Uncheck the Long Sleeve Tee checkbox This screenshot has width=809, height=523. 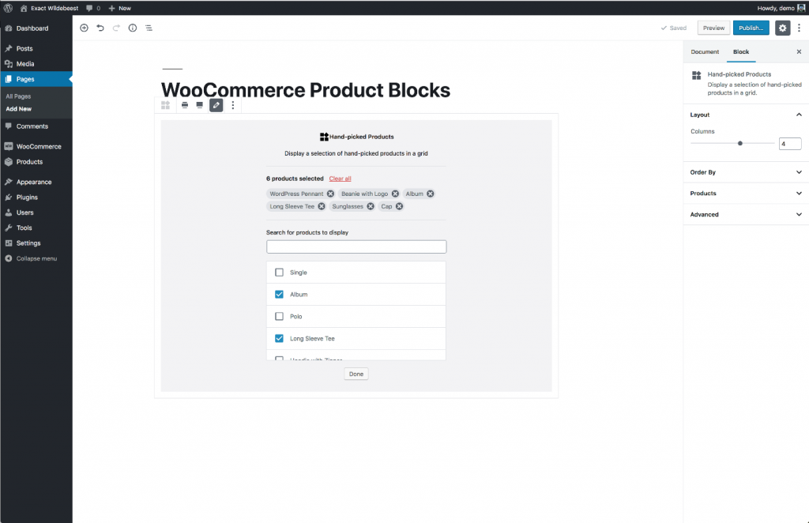click(279, 338)
